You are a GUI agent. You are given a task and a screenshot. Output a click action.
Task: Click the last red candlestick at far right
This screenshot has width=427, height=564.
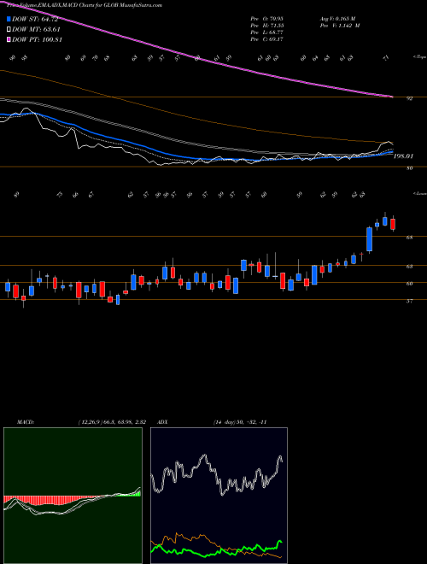click(x=393, y=224)
